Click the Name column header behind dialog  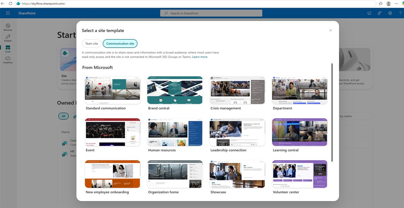pyautogui.click(x=65, y=132)
